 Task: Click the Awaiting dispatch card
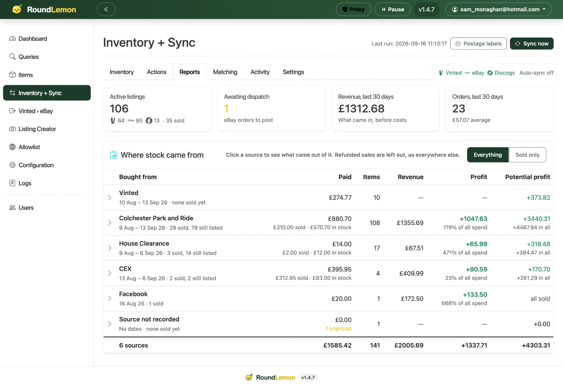tap(271, 109)
